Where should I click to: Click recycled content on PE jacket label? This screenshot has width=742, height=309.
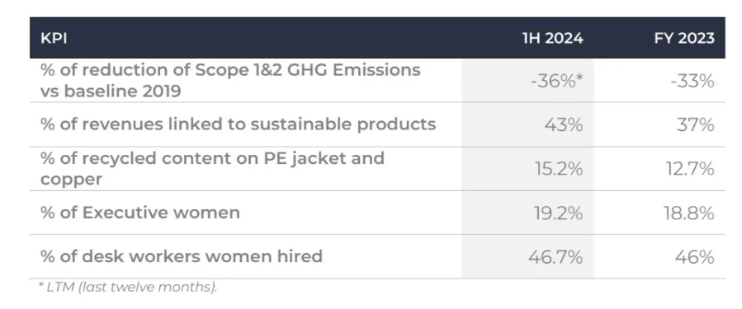[x=212, y=168]
